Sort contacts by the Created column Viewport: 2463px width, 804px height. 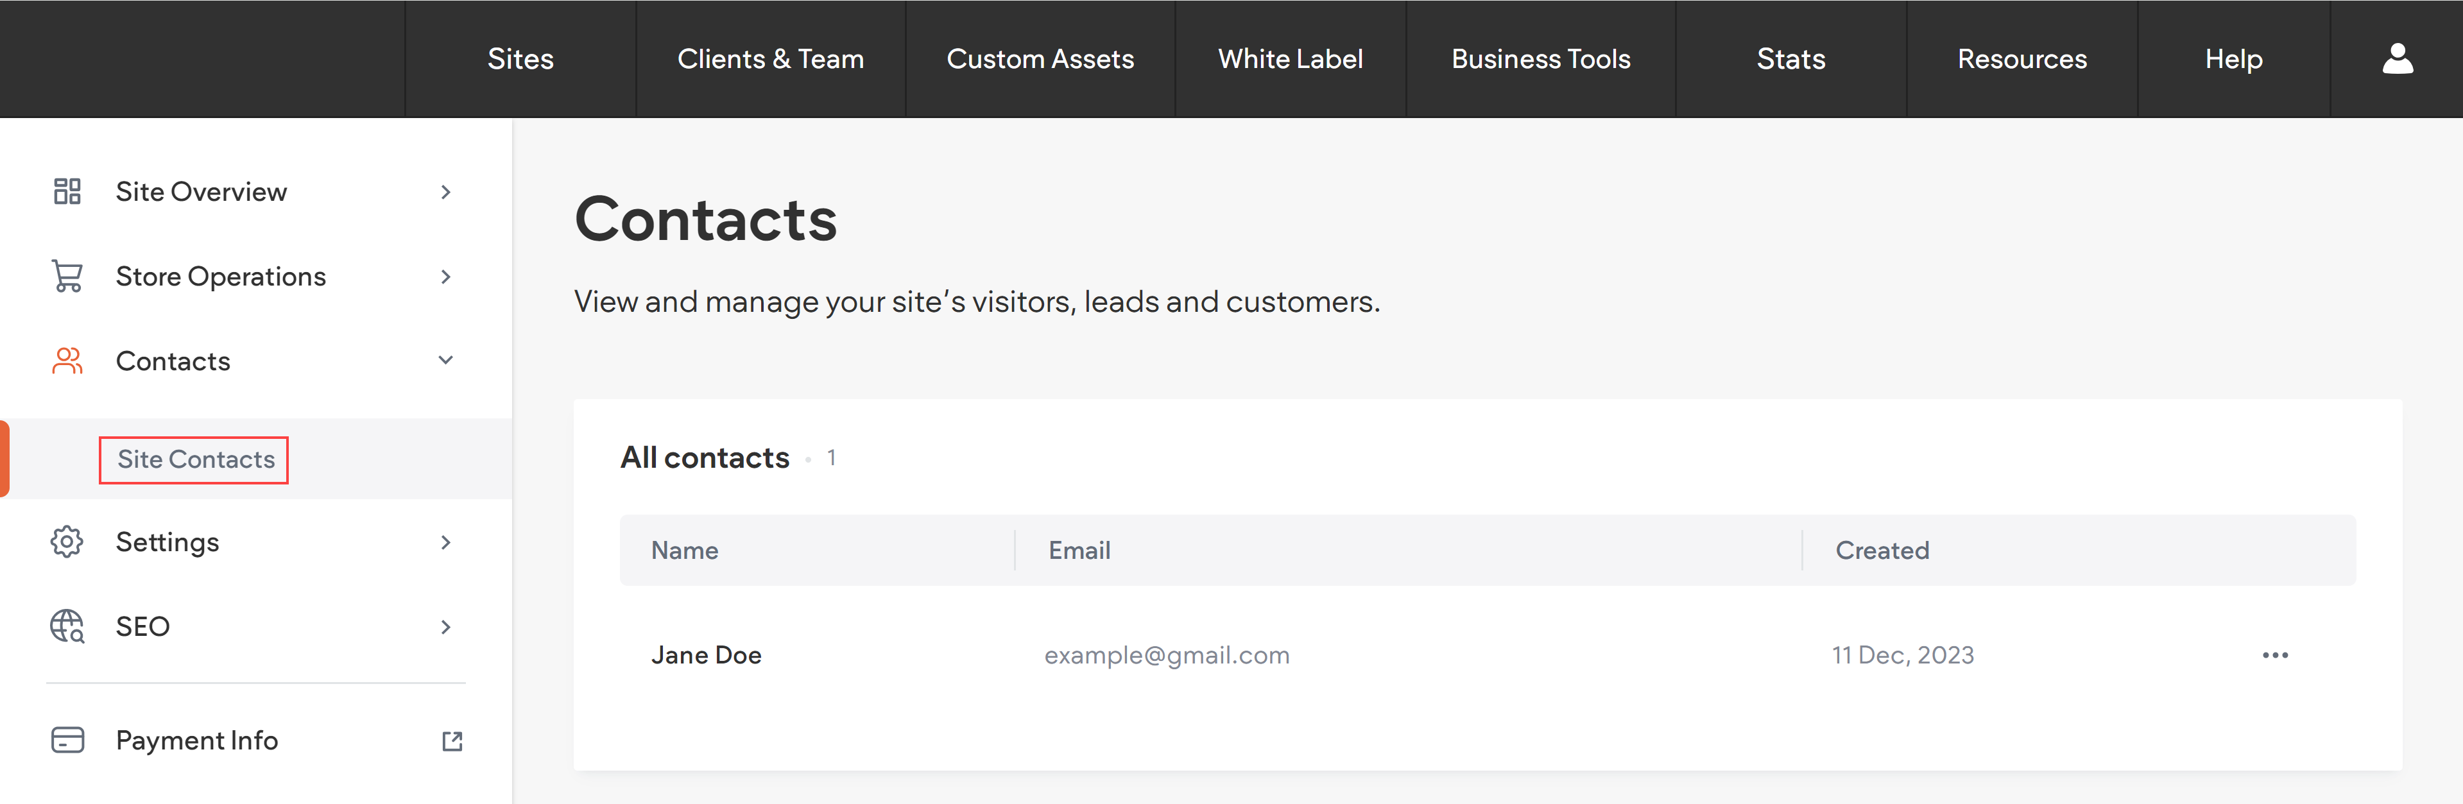1881,550
